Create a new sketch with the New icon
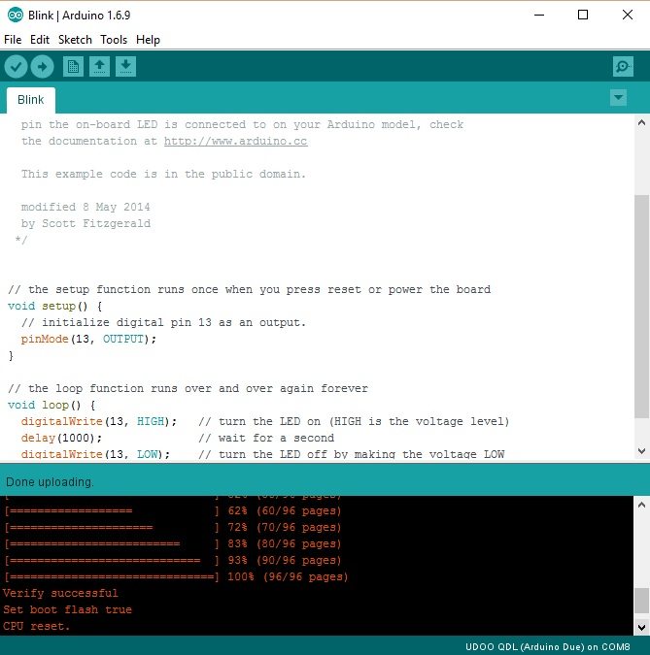 click(73, 66)
